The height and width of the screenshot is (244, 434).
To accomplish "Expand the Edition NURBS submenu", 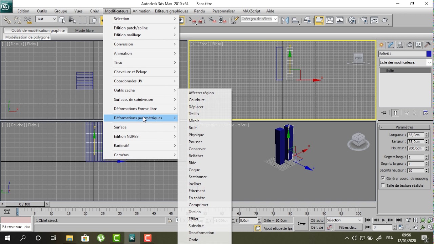I will pyautogui.click(x=141, y=136).
